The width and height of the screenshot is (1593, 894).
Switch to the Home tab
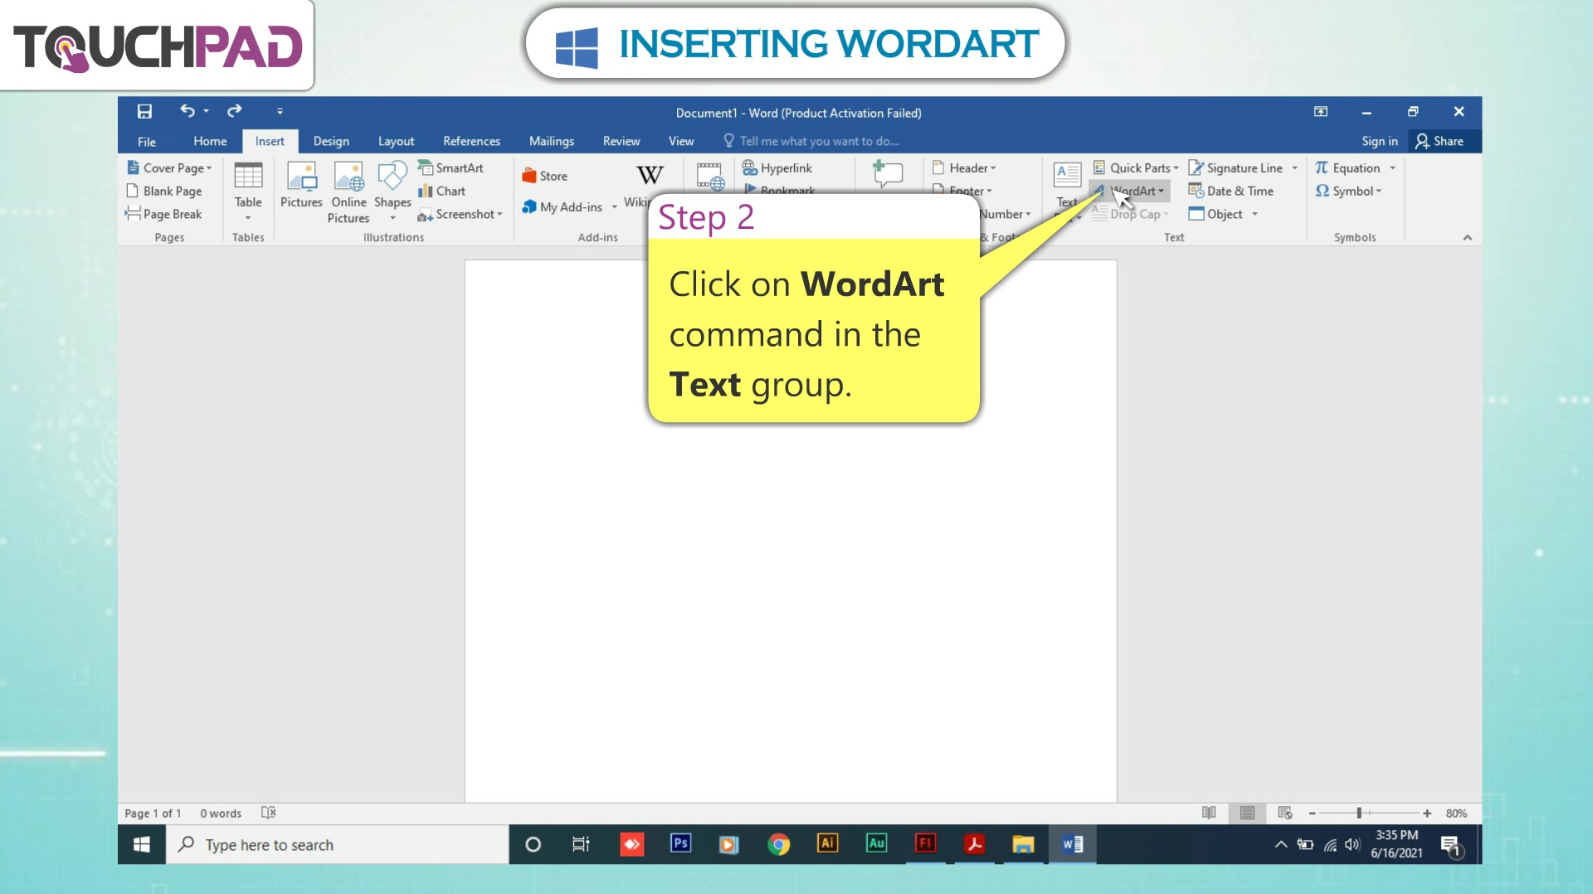tap(210, 141)
